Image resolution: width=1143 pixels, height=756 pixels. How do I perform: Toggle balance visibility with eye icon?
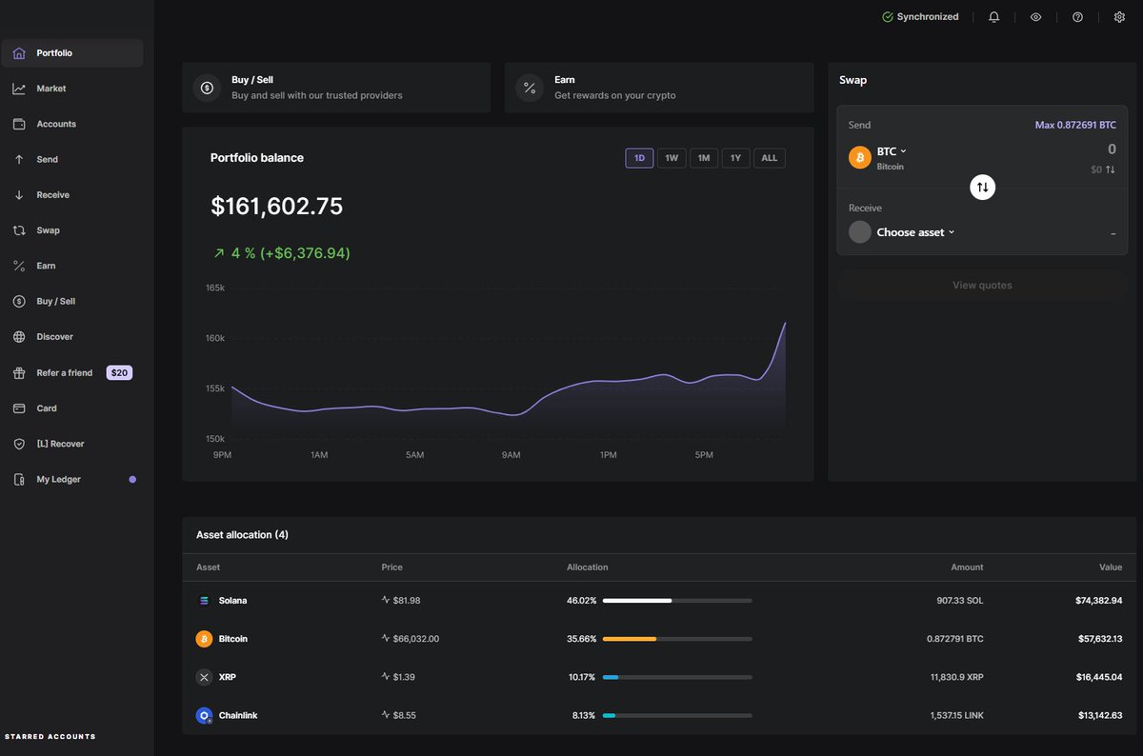(1035, 17)
